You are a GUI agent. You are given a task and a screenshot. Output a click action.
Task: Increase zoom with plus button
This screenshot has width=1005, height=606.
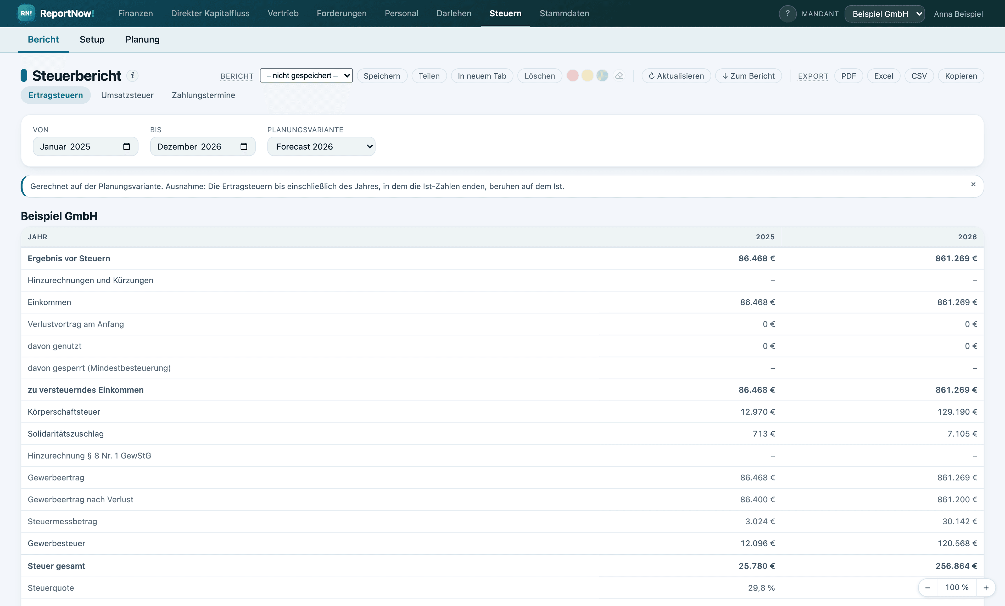tap(986, 587)
